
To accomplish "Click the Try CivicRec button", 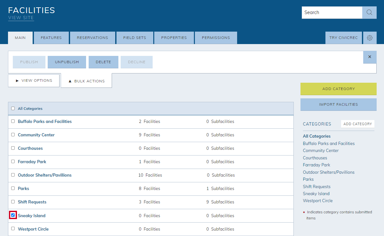I will tap(344, 38).
